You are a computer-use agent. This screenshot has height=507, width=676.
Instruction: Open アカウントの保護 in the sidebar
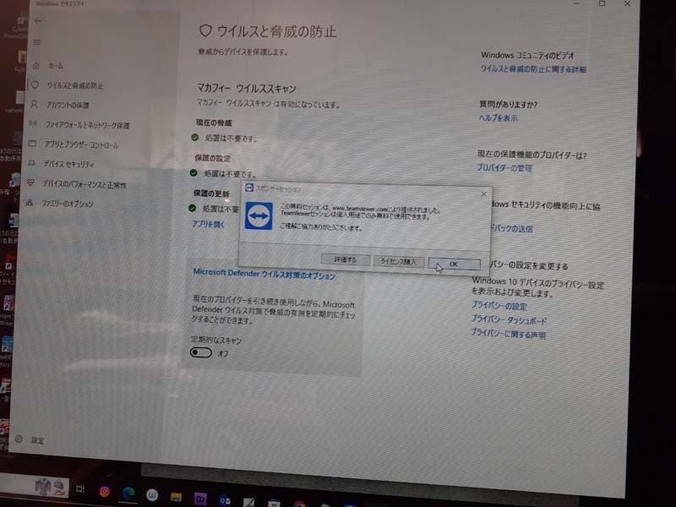click(60, 105)
